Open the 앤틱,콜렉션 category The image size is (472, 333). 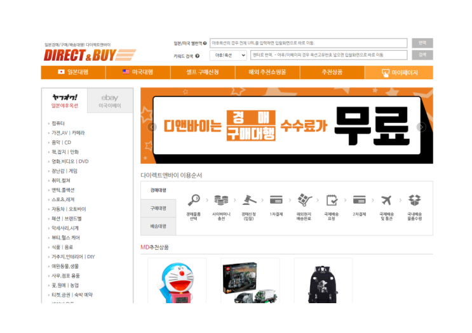point(63,190)
